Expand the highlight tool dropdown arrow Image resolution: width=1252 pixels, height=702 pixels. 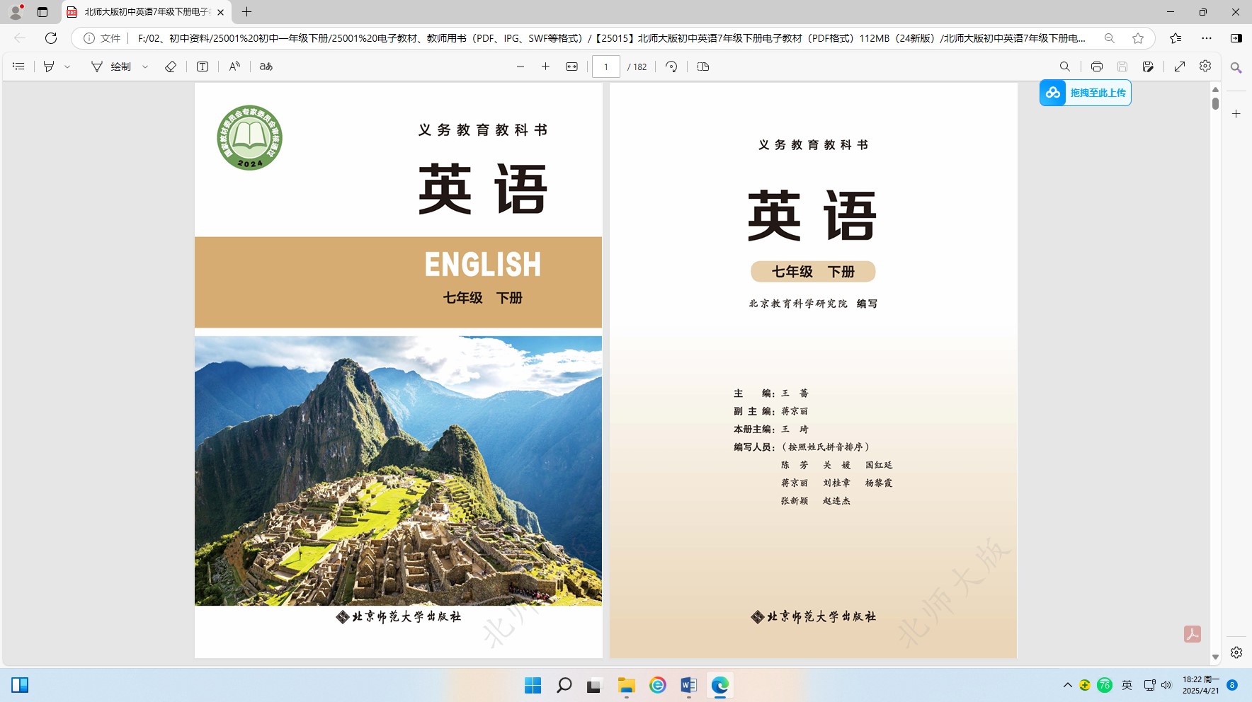68,67
